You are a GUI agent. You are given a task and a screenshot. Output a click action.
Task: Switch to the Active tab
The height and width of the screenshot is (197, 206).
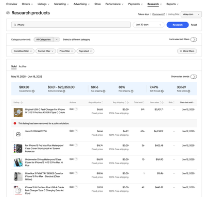23,66
